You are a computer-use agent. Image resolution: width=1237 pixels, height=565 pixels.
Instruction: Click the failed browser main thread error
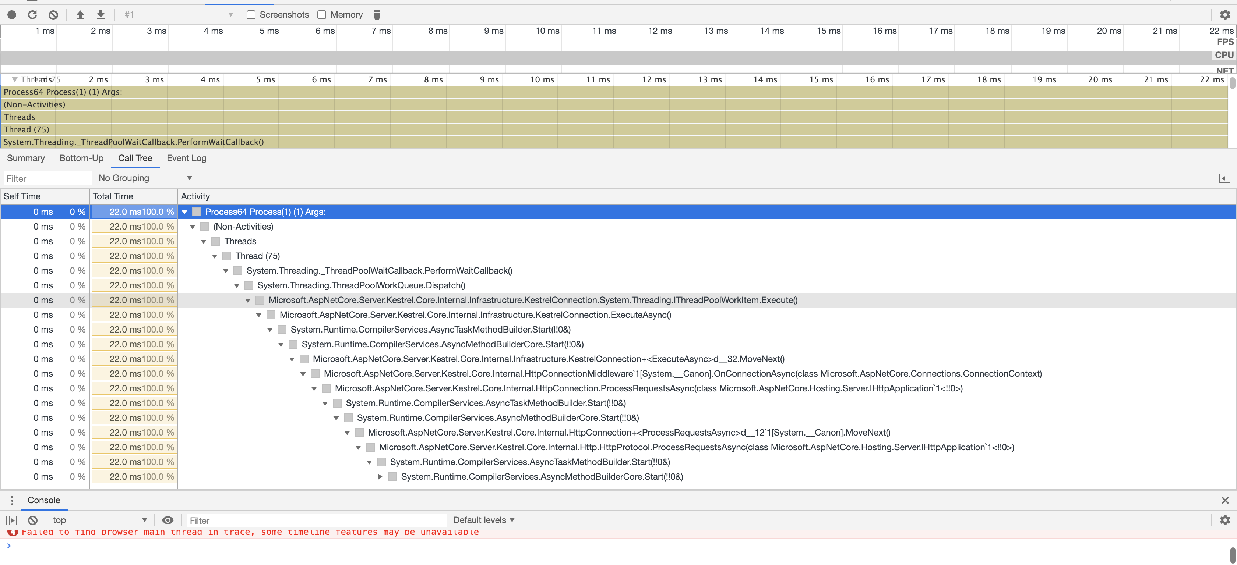point(250,532)
